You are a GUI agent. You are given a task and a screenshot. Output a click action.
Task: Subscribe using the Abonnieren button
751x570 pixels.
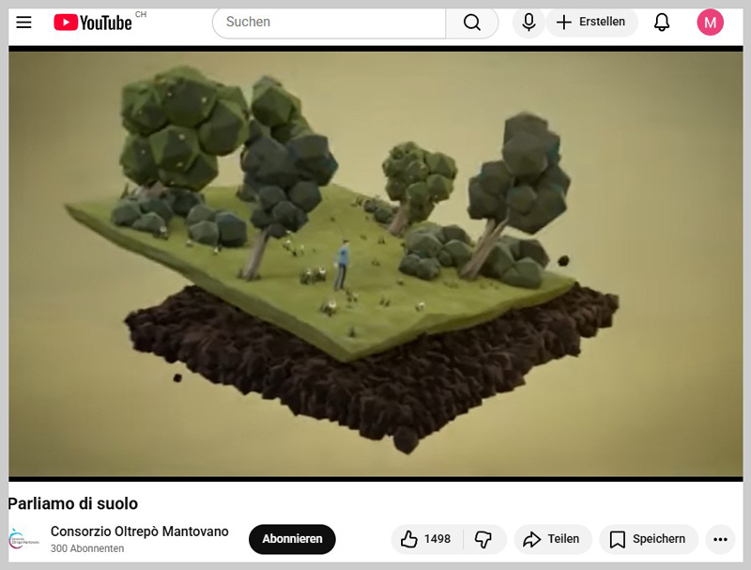pyautogui.click(x=292, y=539)
